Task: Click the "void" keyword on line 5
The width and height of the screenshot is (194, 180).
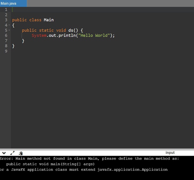Action: click(61, 30)
